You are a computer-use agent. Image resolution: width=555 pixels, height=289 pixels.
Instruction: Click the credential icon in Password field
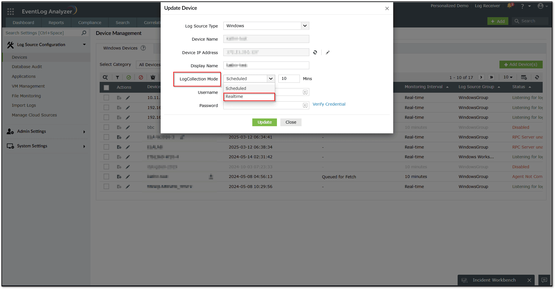tap(305, 105)
